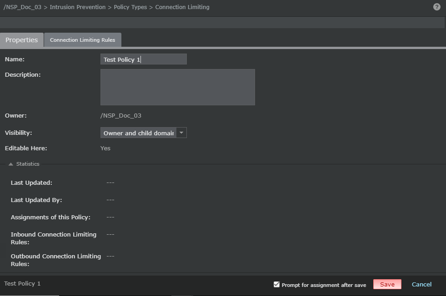Click the Description label

(23, 75)
